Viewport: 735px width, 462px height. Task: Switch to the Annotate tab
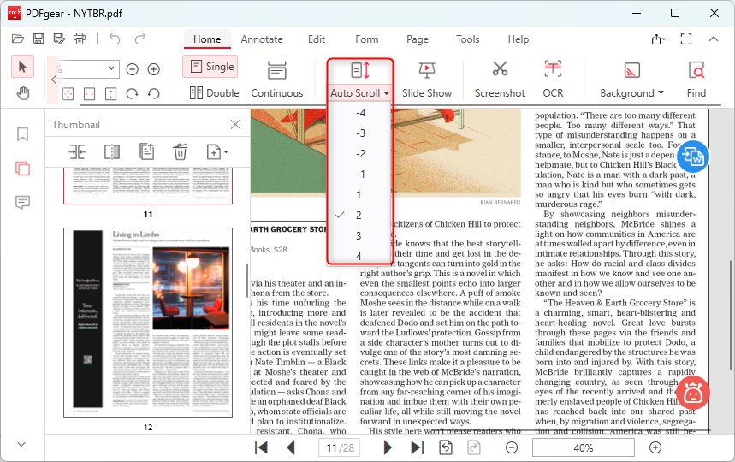262,39
